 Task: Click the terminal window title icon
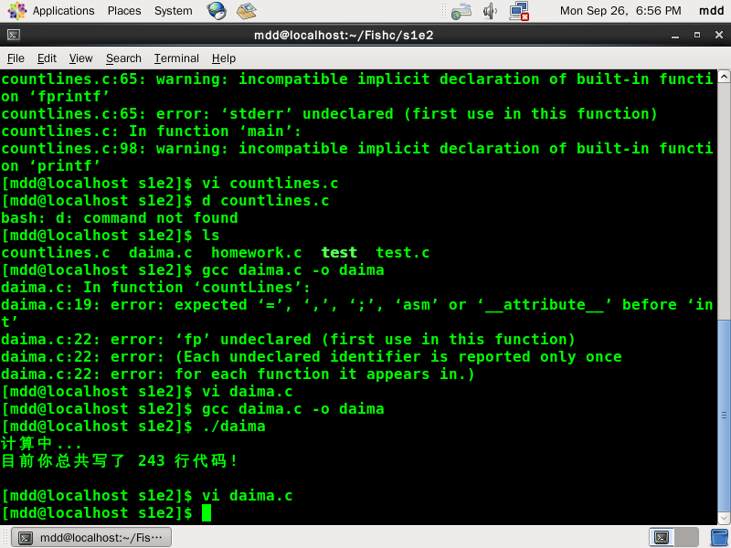(x=14, y=35)
